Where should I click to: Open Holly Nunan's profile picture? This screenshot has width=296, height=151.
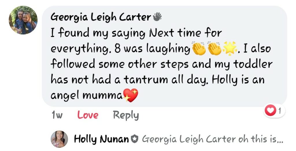pos(60,139)
